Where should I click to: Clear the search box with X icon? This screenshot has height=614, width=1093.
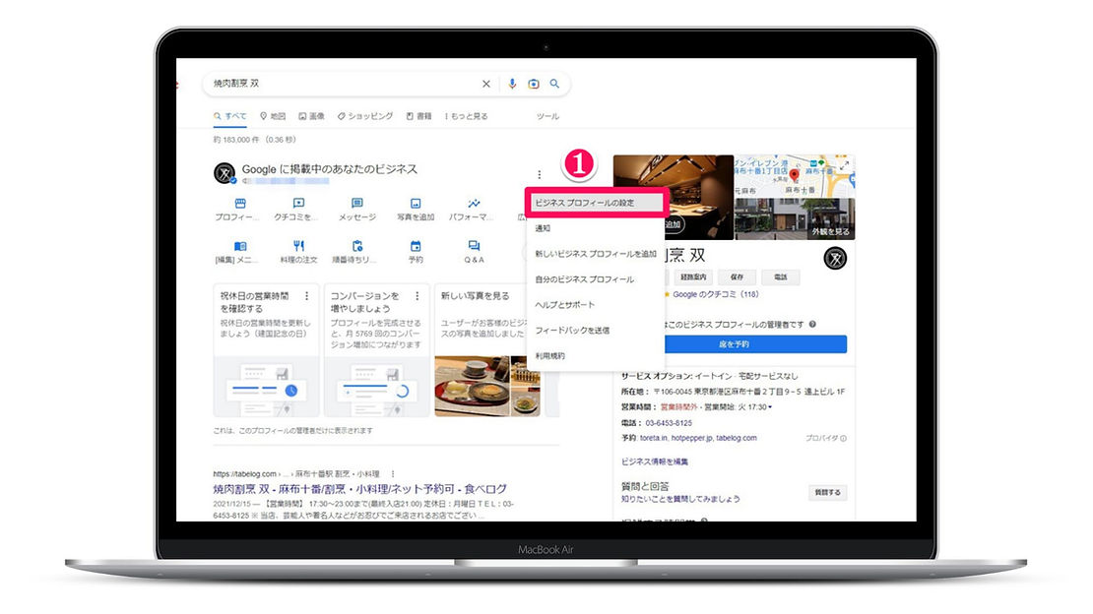coord(485,84)
